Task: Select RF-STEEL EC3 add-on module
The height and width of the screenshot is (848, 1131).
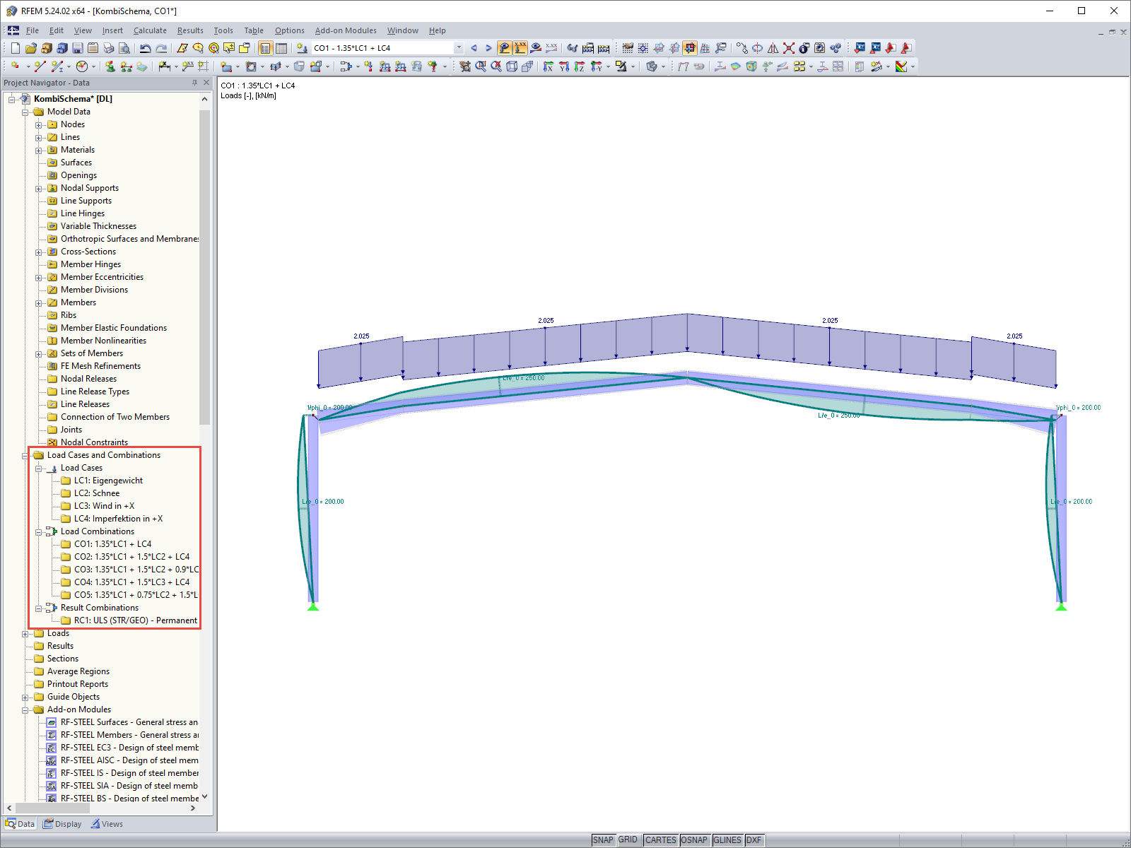Action: tap(129, 748)
